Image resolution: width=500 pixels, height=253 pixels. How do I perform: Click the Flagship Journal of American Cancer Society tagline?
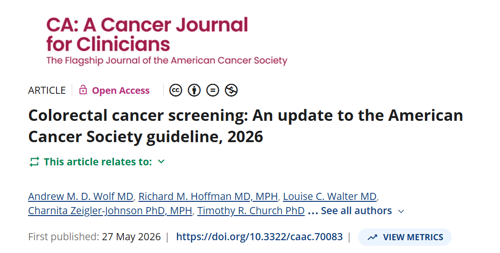click(x=167, y=61)
